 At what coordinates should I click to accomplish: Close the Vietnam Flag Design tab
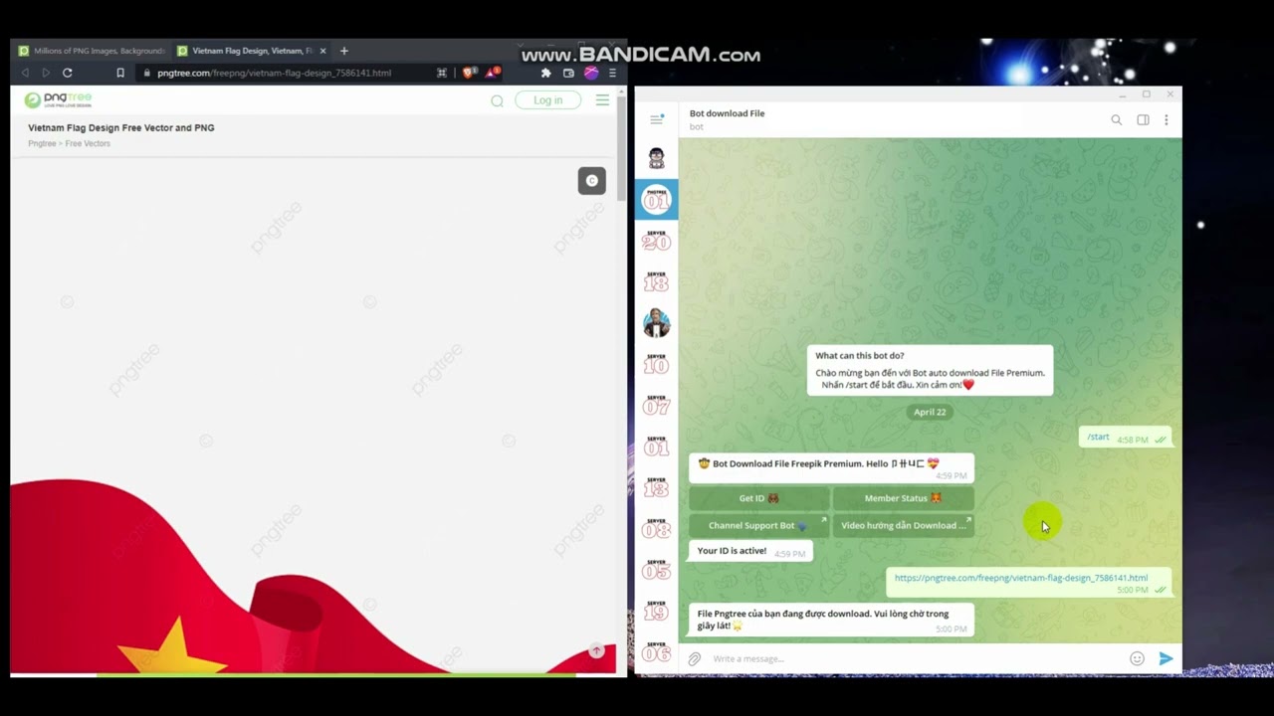[322, 51]
